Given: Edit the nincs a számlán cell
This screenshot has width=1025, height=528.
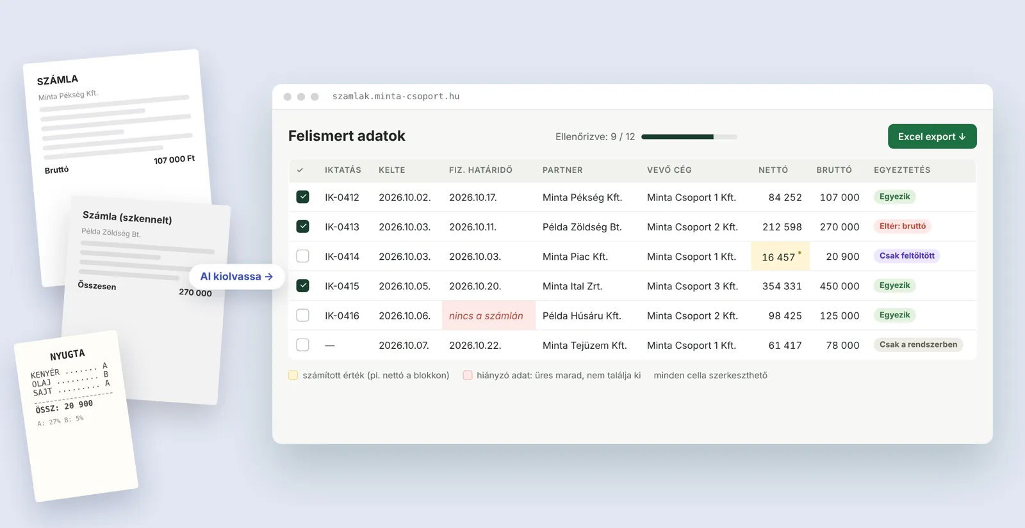Looking at the screenshot, I should point(489,316).
